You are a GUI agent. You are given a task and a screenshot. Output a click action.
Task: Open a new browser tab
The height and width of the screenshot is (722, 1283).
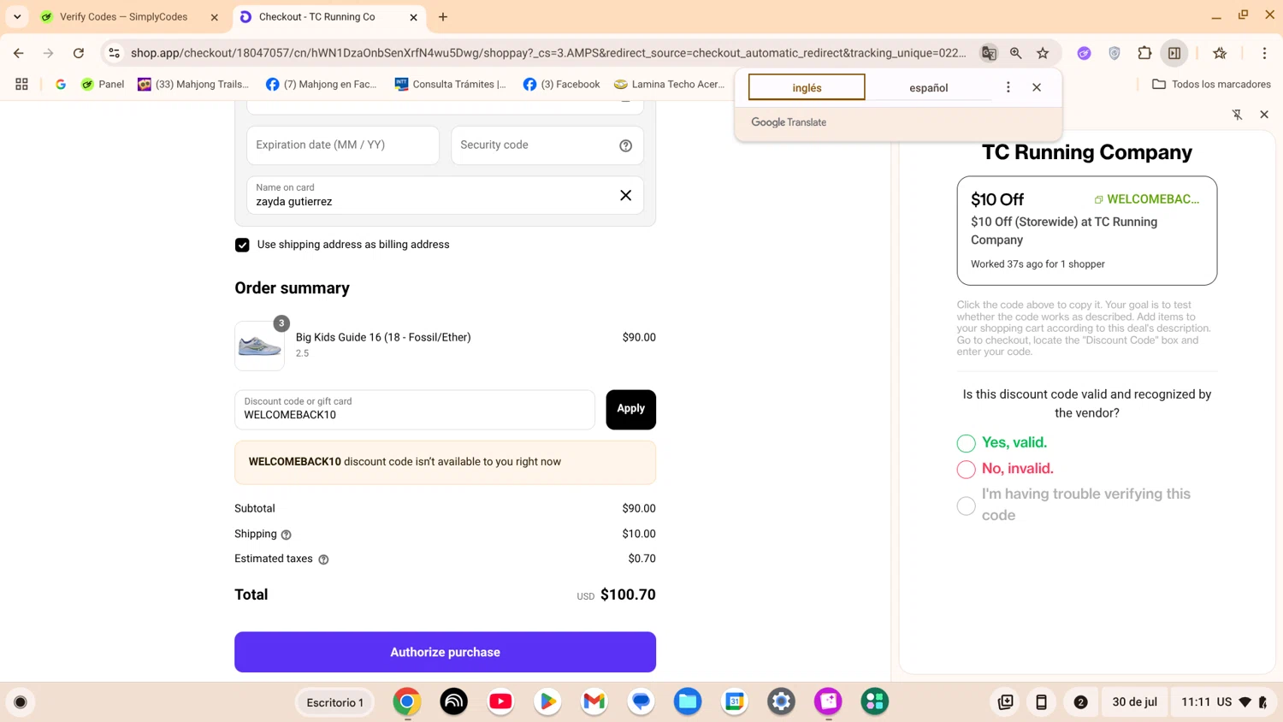[443, 17]
